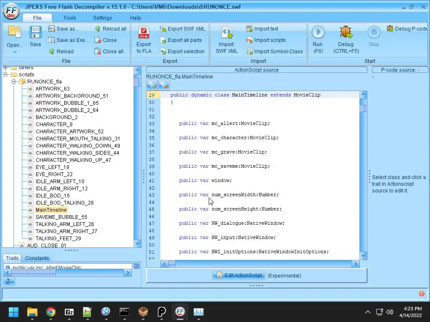Screen dimensions: 430x322
Task: Click Export selection
Action: [x=182, y=51]
